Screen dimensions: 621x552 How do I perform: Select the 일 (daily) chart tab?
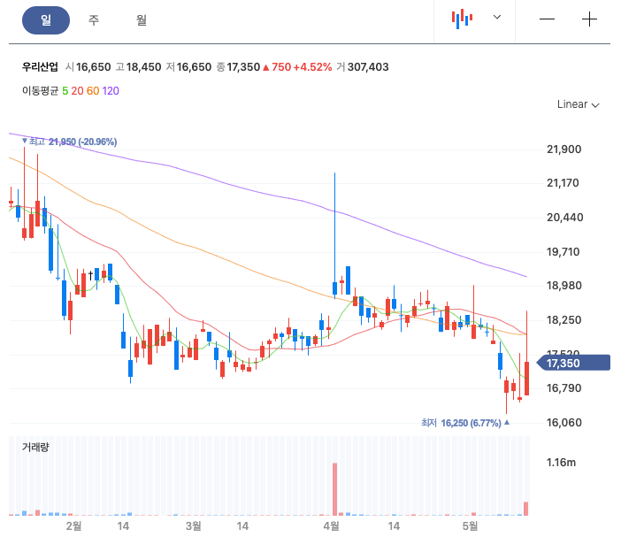pos(46,20)
